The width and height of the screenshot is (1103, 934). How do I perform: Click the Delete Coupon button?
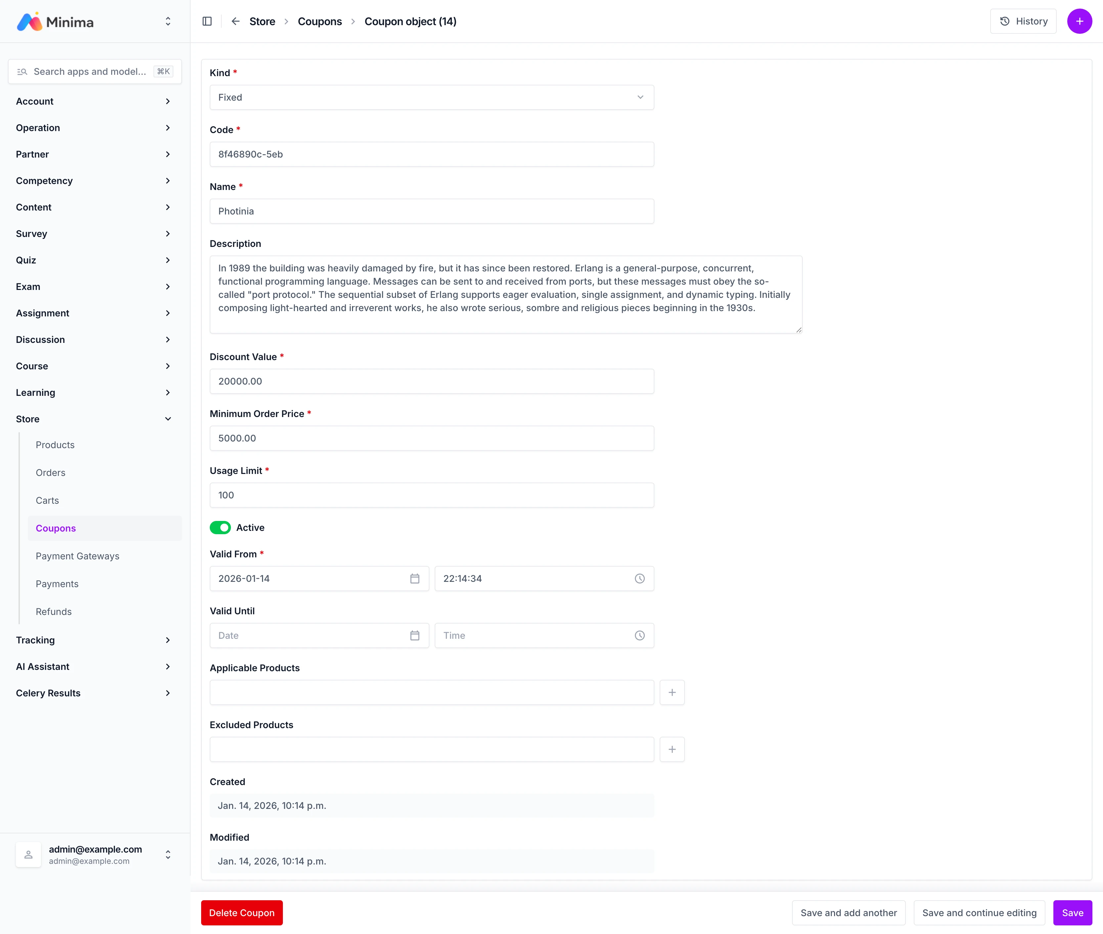[242, 913]
